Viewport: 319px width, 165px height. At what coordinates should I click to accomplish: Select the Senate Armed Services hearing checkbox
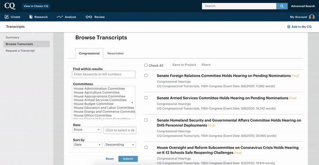coord(146,98)
